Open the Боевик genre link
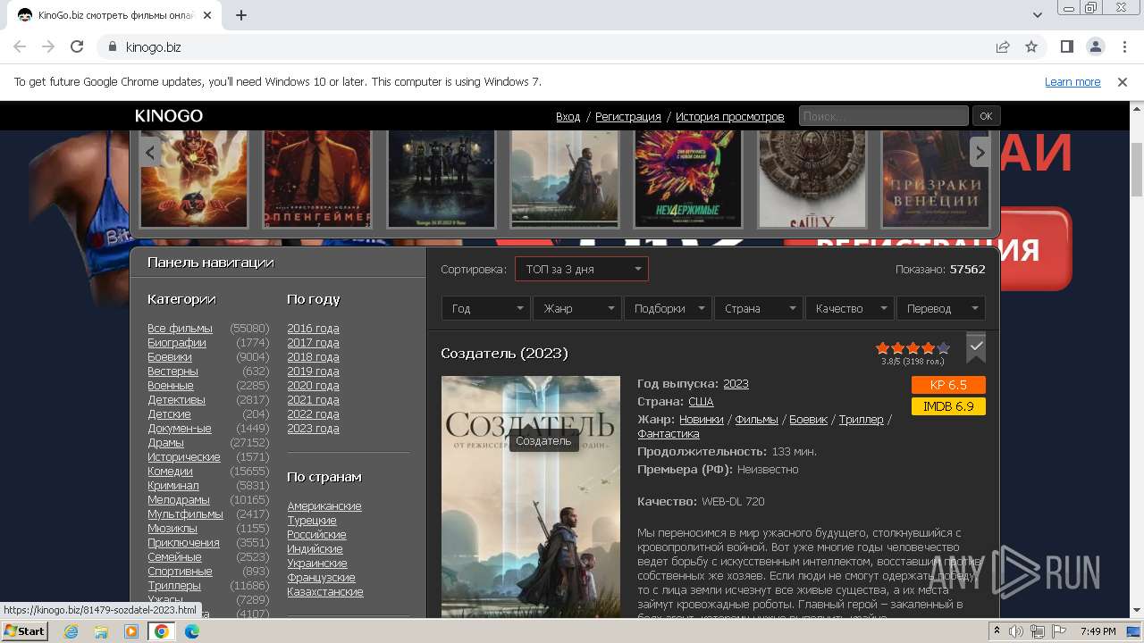This screenshot has width=1144, height=643. click(x=808, y=420)
